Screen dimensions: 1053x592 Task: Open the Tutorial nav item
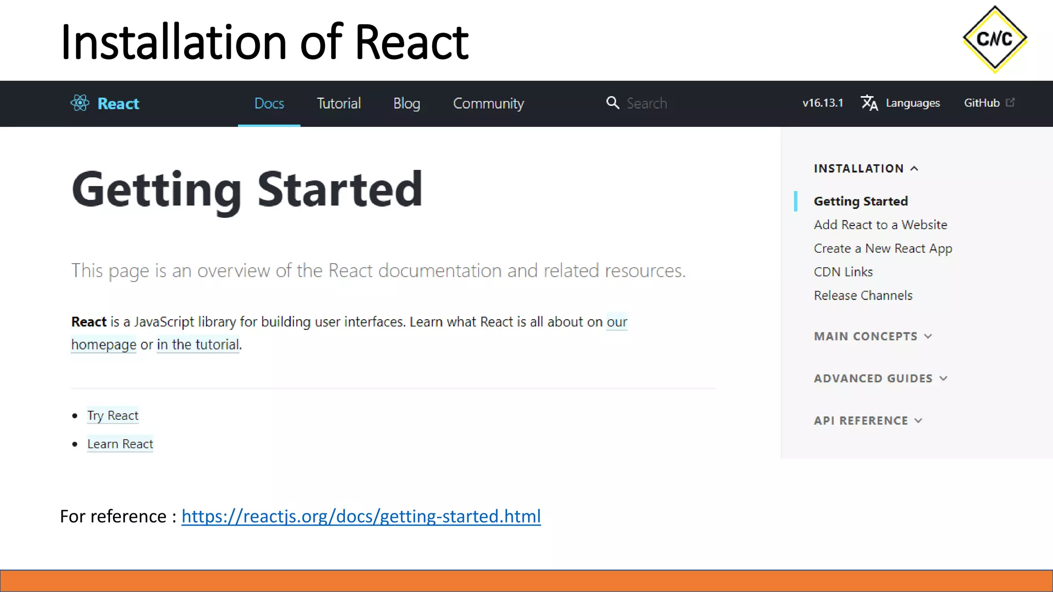pyautogui.click(x=338, y=103)
